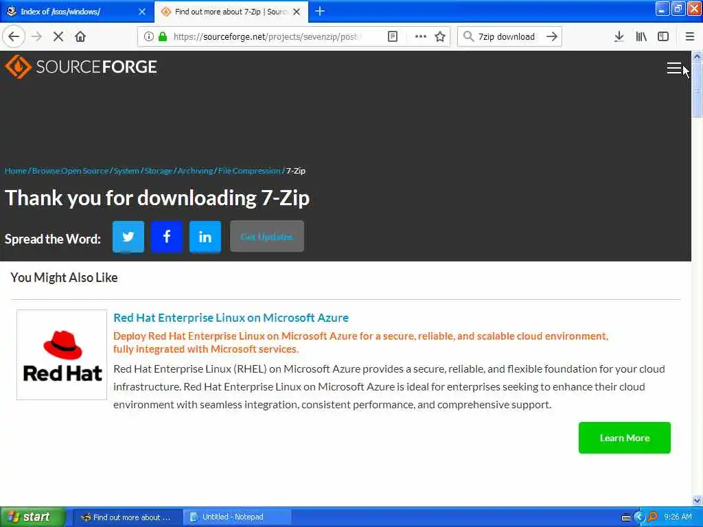Submit search with the arrow button
This screenshot has width=703, height=527.
pyautogui.click(x=552, y=36)
